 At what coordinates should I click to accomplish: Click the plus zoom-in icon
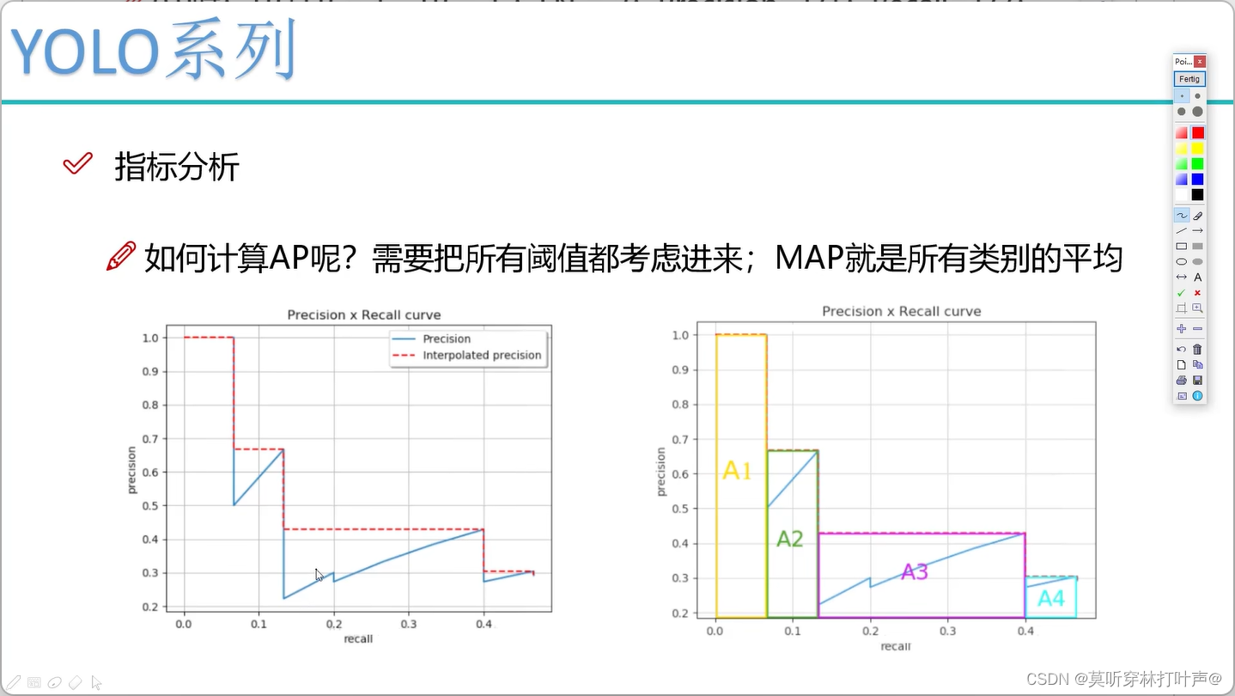click(1182, 328)
